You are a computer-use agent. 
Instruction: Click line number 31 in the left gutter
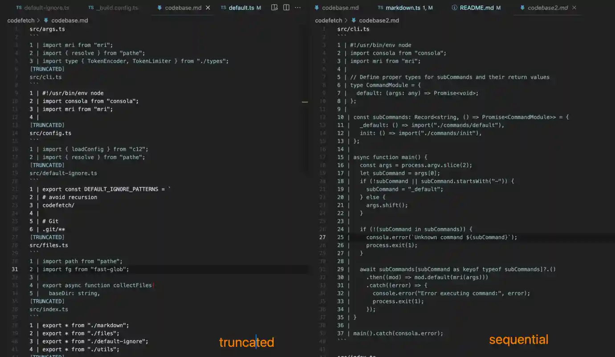pyautogui.click(x=15, y=269)
